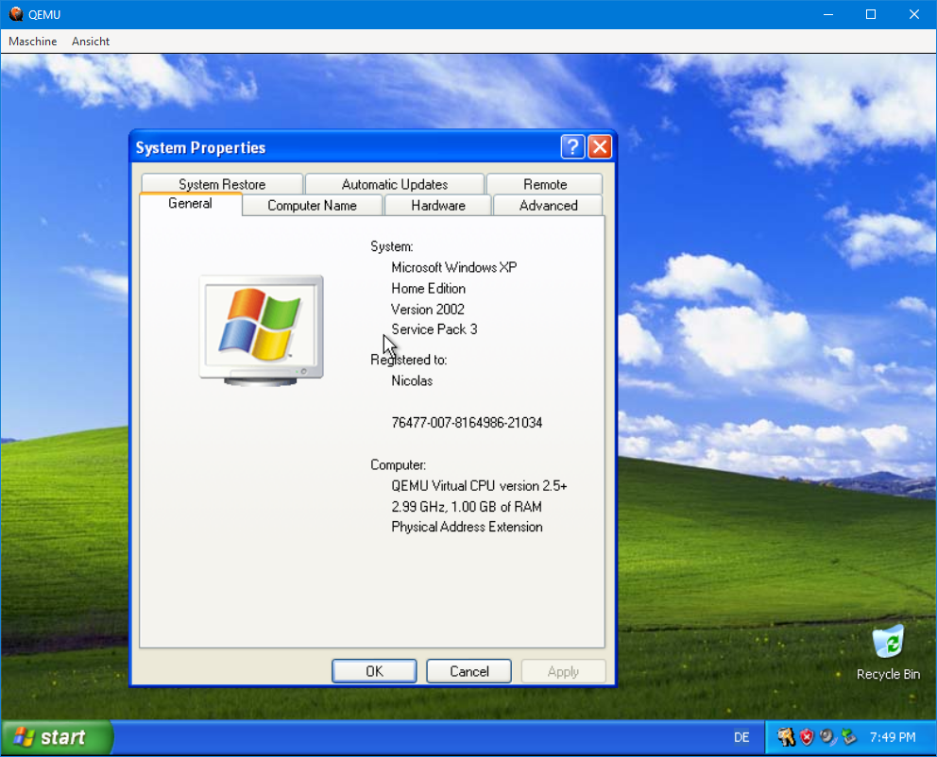Click the product ID 76477-007-8164986-21034
Screen dimensions: 937x757
point(467,423)
